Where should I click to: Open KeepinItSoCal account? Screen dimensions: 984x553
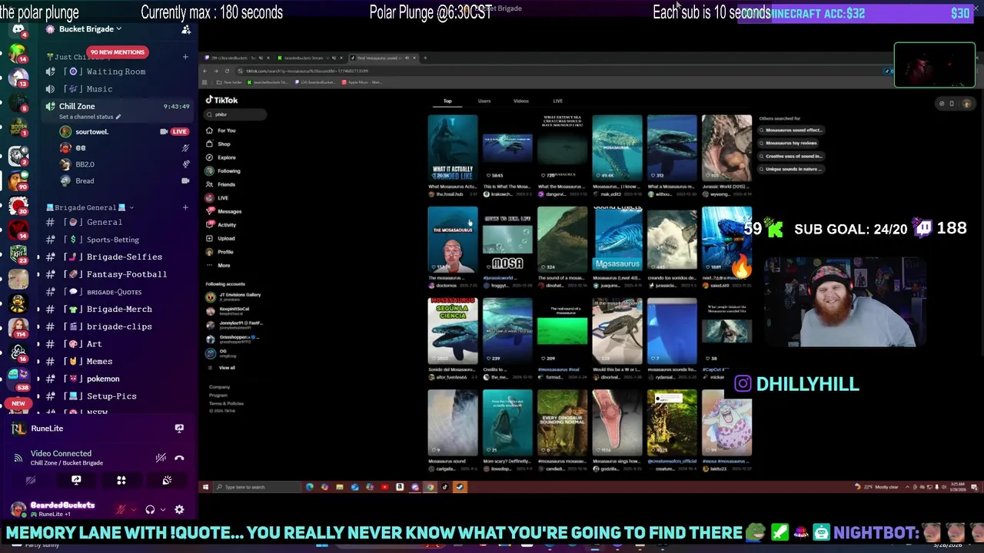click(x=229, y=310)
